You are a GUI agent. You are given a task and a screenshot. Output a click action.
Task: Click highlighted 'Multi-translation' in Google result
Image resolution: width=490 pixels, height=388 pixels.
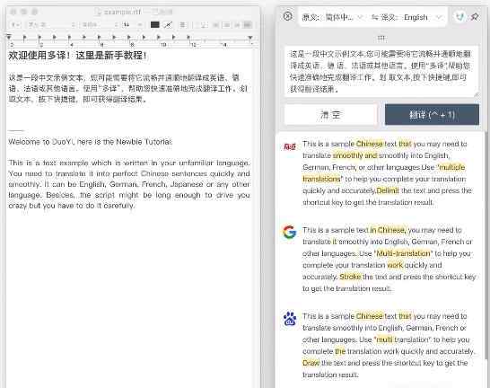pyautogui.click(x=403, y=253)
